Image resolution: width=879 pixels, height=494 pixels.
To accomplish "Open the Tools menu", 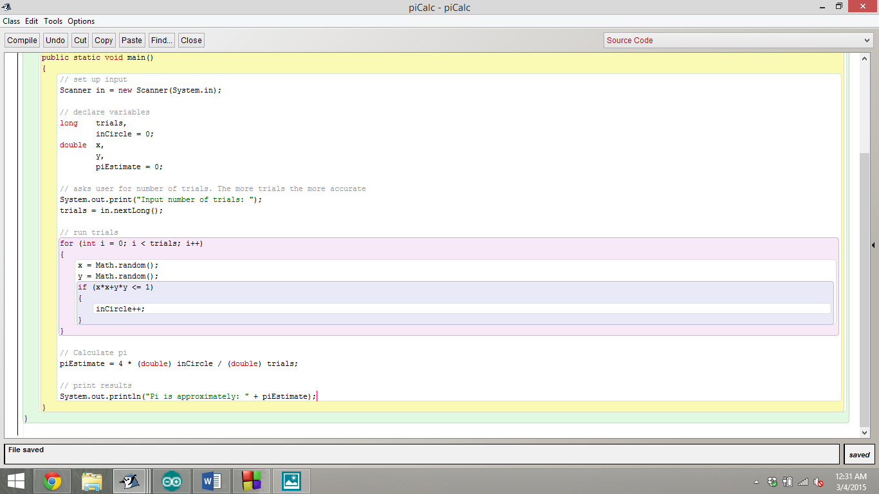I will [53, 21].
